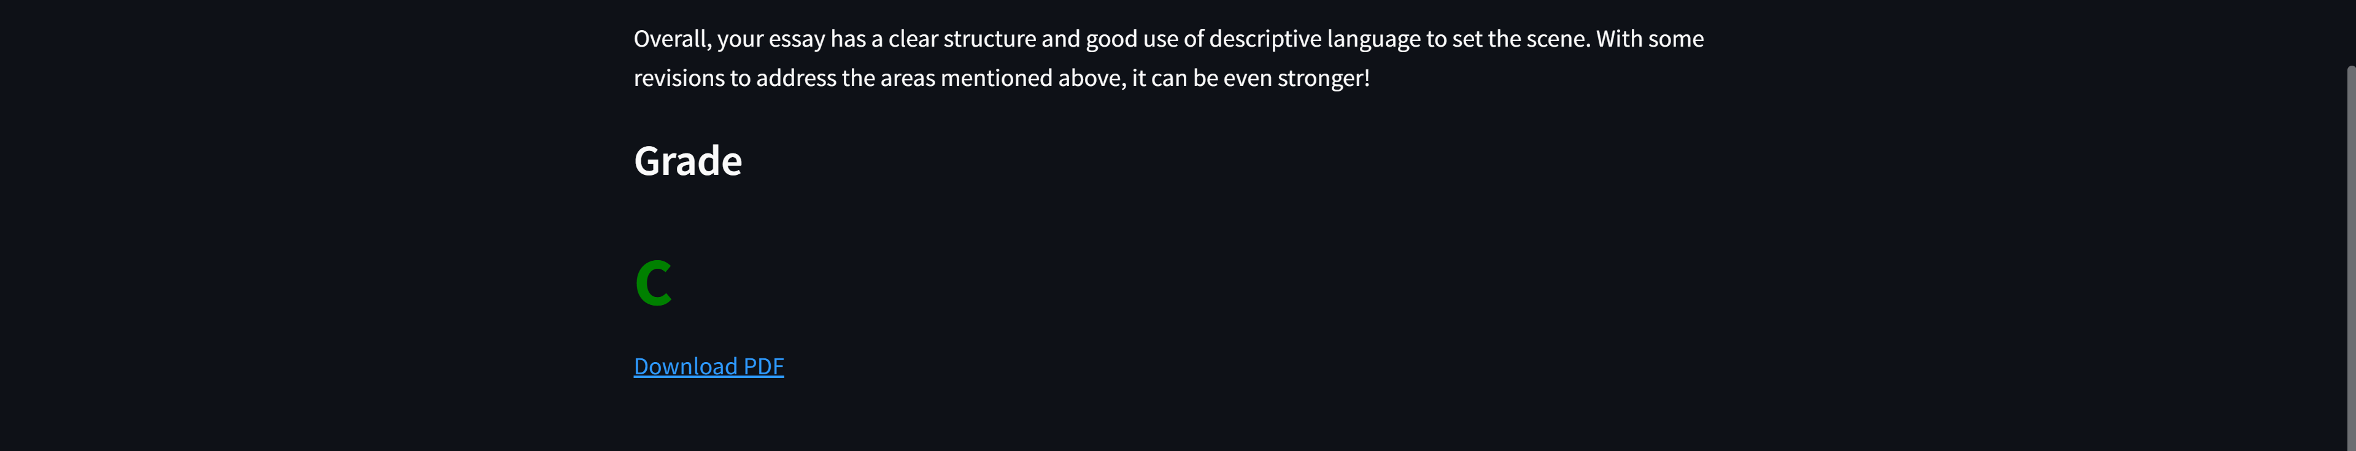Click the word "Download" in the blue link
Screen dimensions: 2356x451
click(x=685, y=366)
